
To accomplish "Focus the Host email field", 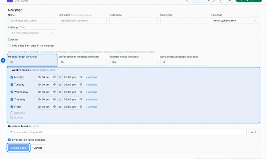I will click(184, 21).
